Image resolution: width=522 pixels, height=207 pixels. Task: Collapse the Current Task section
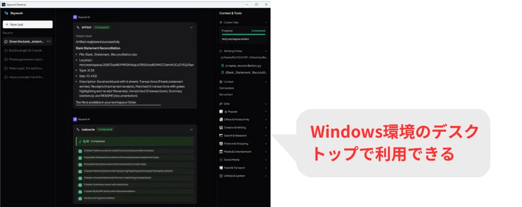pos(266,22)
